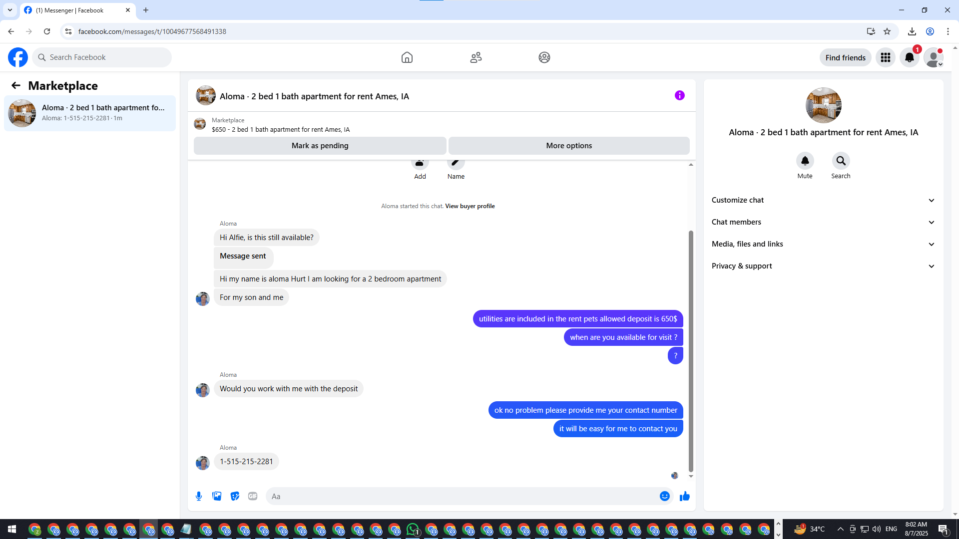
Task: Open the taskbar clock showing 8:02 AM
Action: coord(917,529)
